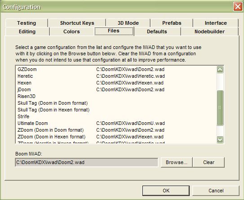
Task: Click the Boom IWAD path field
Action: click(x=87, y=162)
